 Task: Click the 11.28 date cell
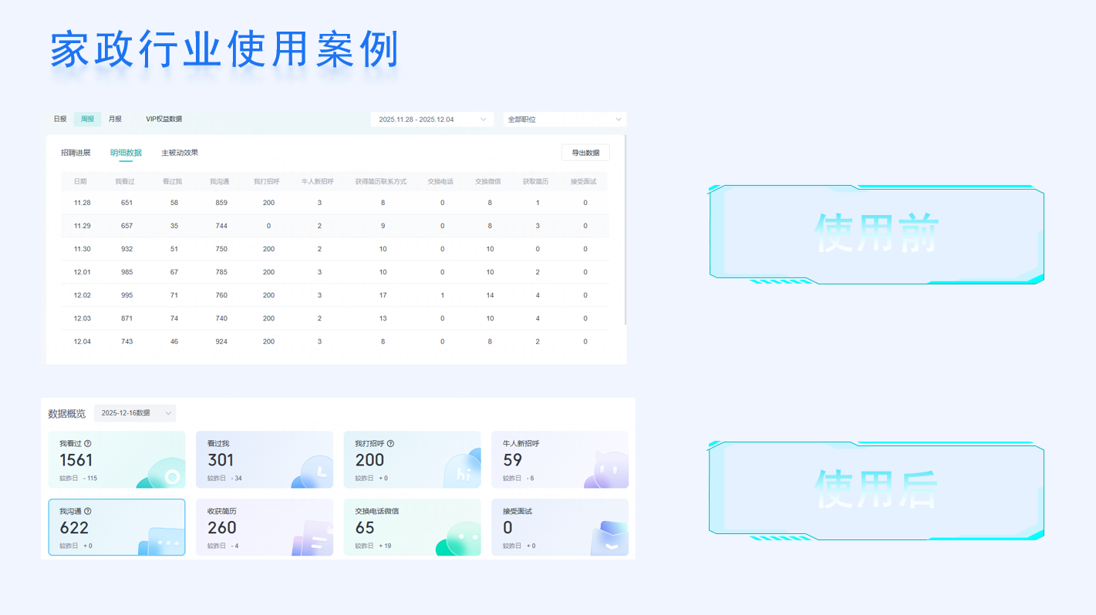click(83, 203)
